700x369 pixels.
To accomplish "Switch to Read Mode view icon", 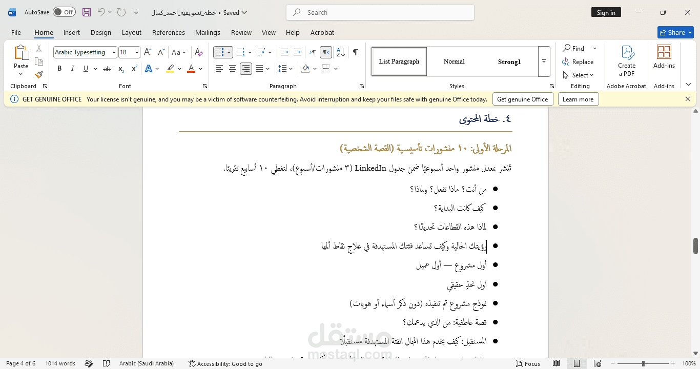I will point(556,363).
